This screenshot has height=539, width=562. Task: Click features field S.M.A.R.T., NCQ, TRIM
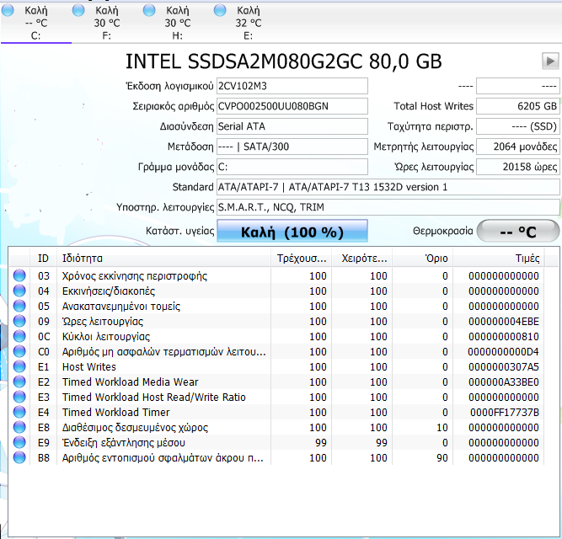(x=388, y=207)
